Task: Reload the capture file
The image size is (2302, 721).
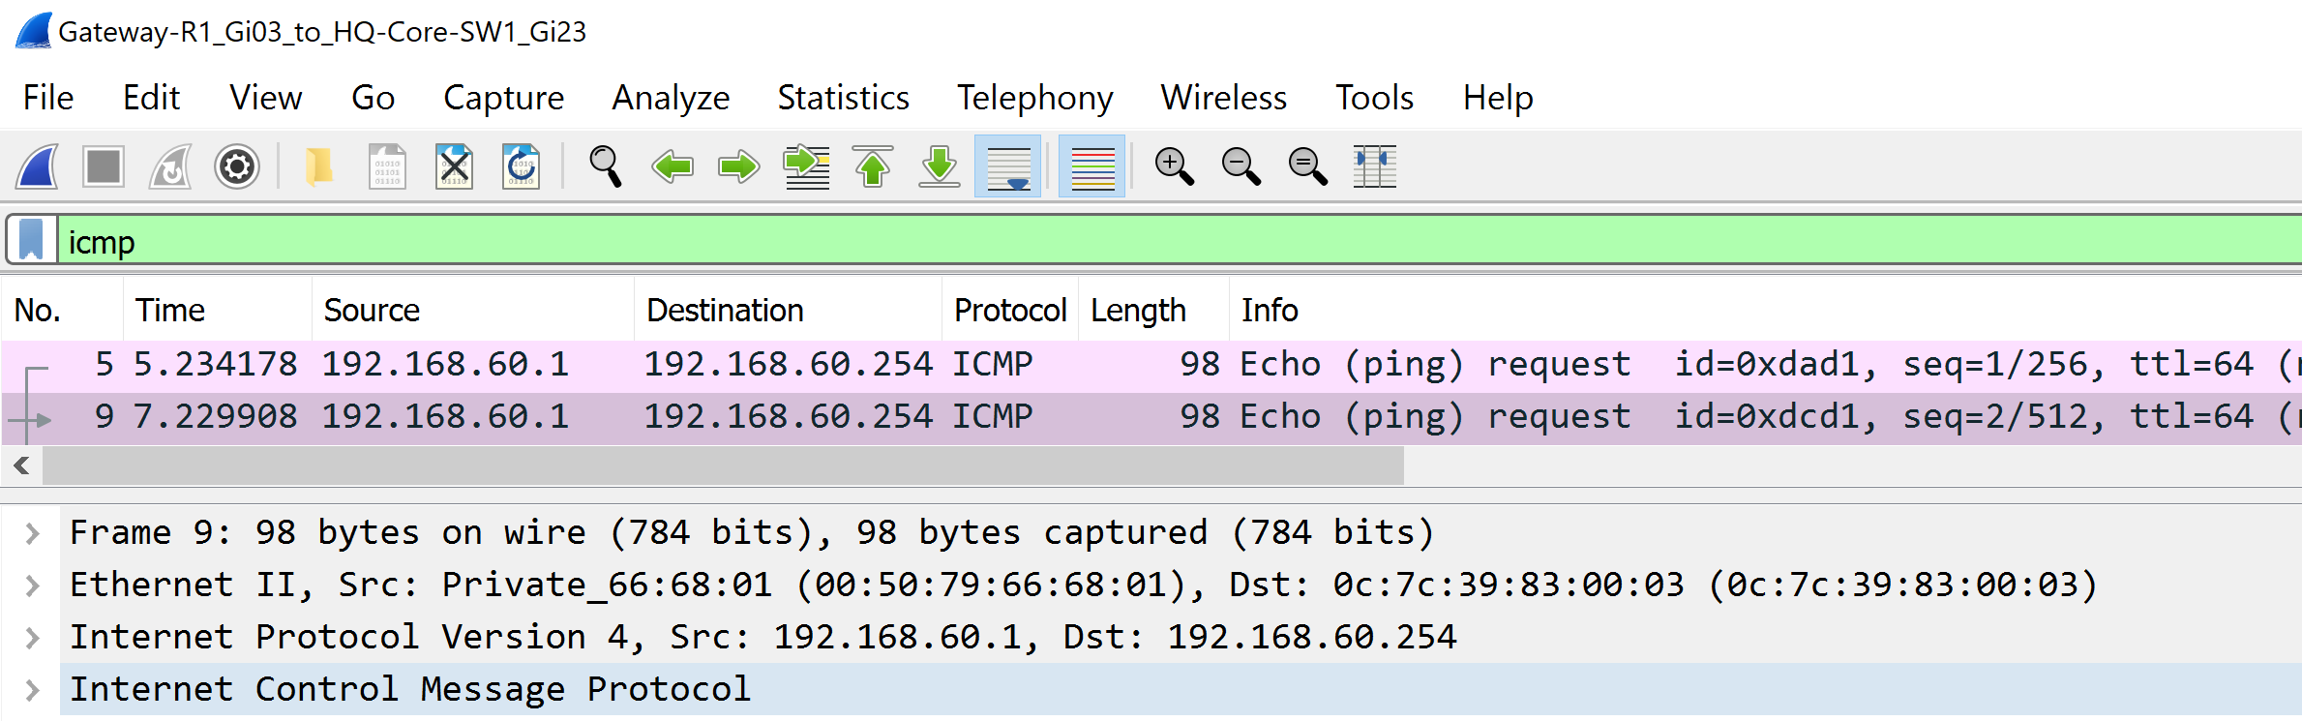Action: point(522,166)
